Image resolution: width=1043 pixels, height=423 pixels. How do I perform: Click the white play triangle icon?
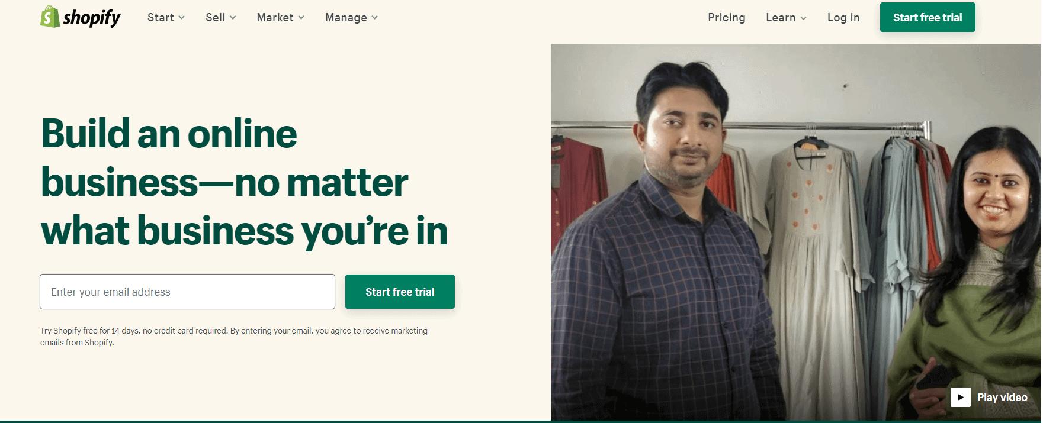point(961,397)
